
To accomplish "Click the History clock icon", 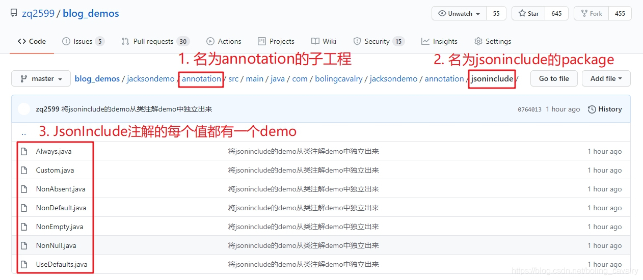I will pyautogui.click(x=592, y=109).
